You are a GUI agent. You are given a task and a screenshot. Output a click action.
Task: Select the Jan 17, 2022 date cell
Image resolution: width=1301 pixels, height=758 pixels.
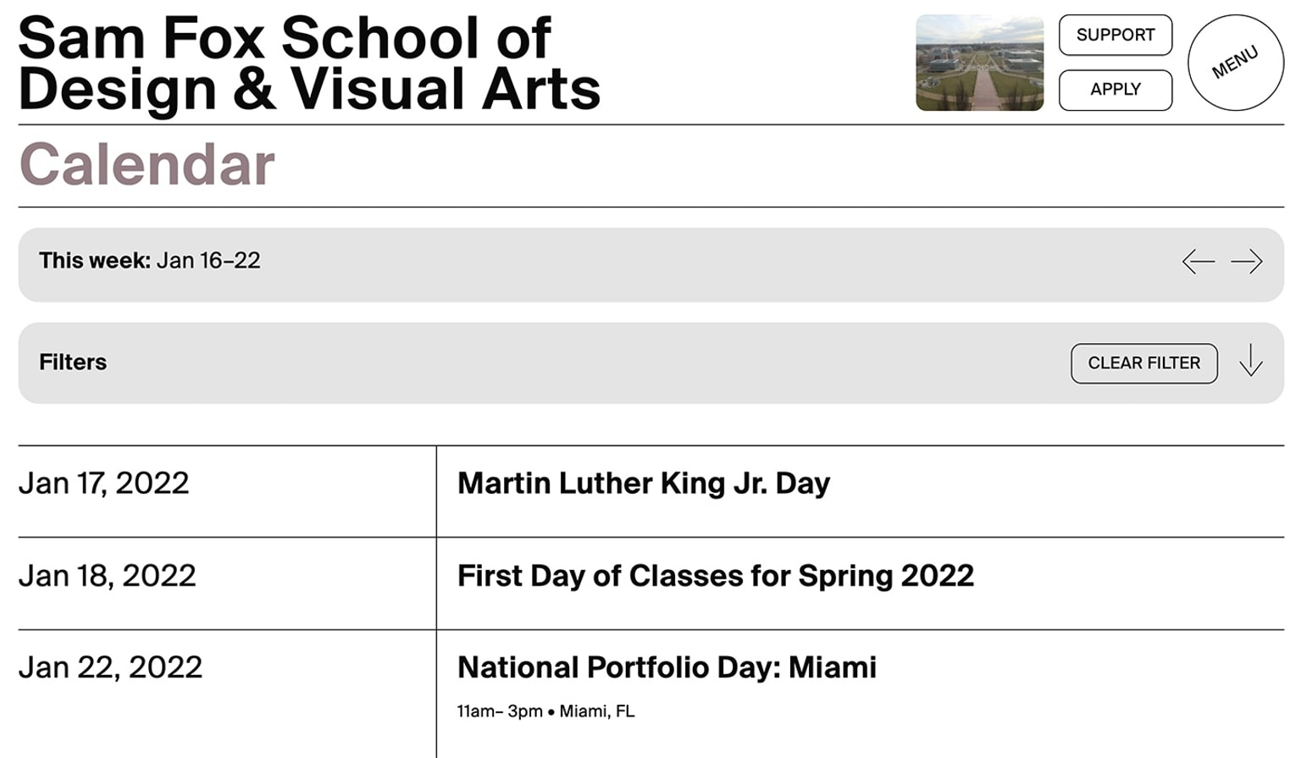(x=103, y=484)
